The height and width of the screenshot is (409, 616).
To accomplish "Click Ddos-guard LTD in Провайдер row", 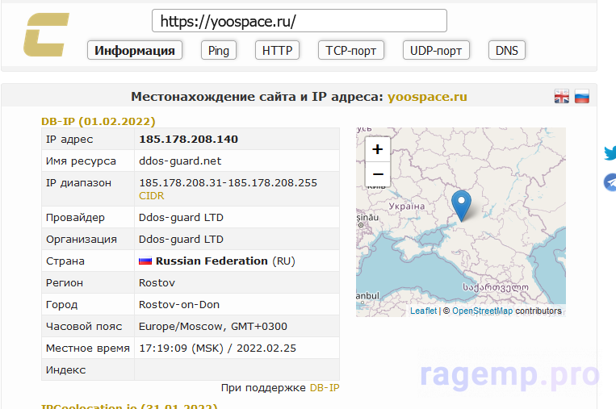I will [x=181, y=218].
